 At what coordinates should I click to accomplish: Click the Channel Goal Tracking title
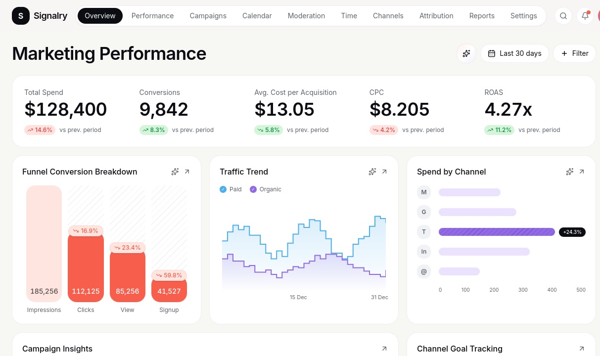pos(460,349)
